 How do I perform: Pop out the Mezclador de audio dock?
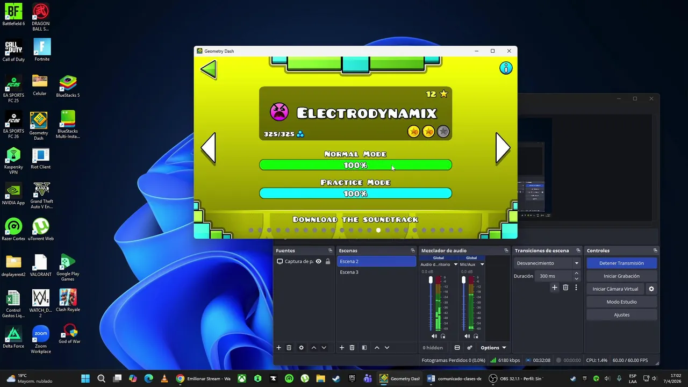(506, 250)
